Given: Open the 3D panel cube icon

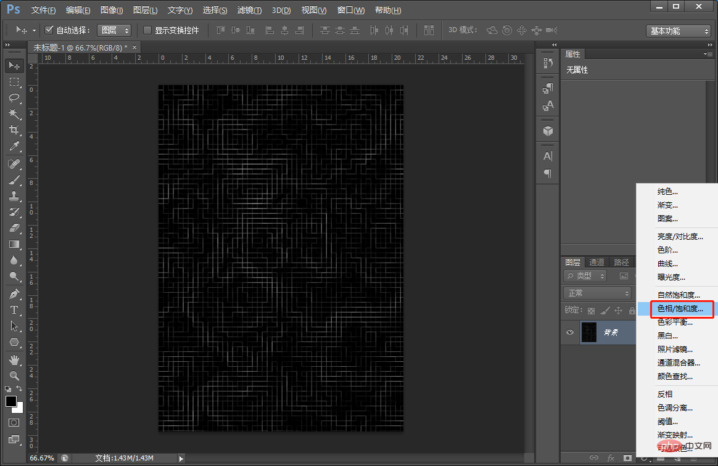Looking at the screenshot, I should pyautogui.click(x=548, y=131).
